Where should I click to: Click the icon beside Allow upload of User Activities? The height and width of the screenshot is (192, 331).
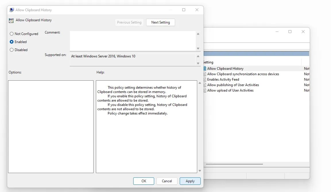[204, 90]
